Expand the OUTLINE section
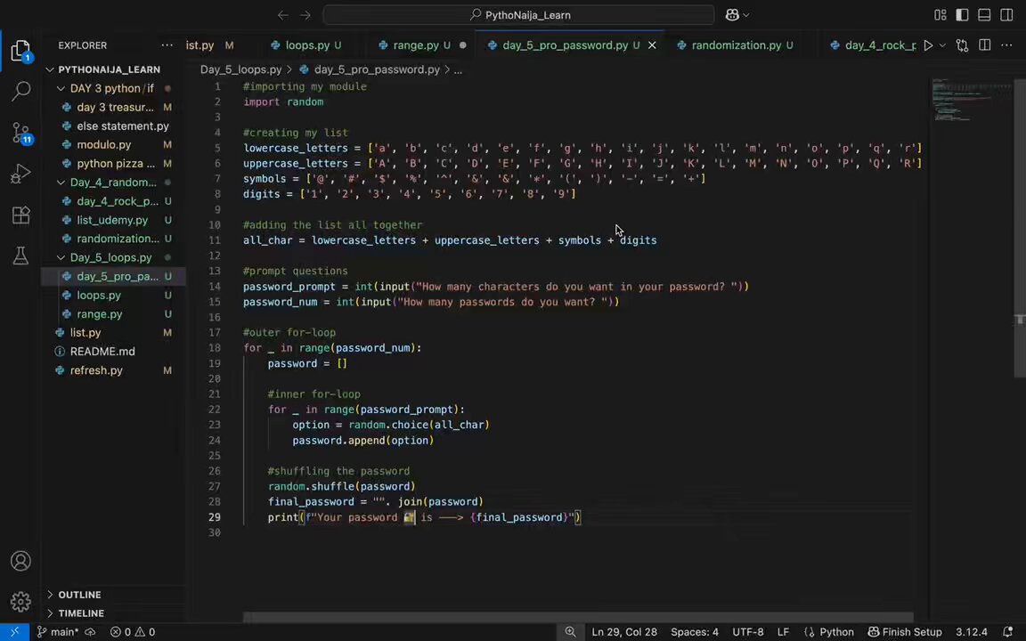 pyautogui.click(x=79, y=595)
